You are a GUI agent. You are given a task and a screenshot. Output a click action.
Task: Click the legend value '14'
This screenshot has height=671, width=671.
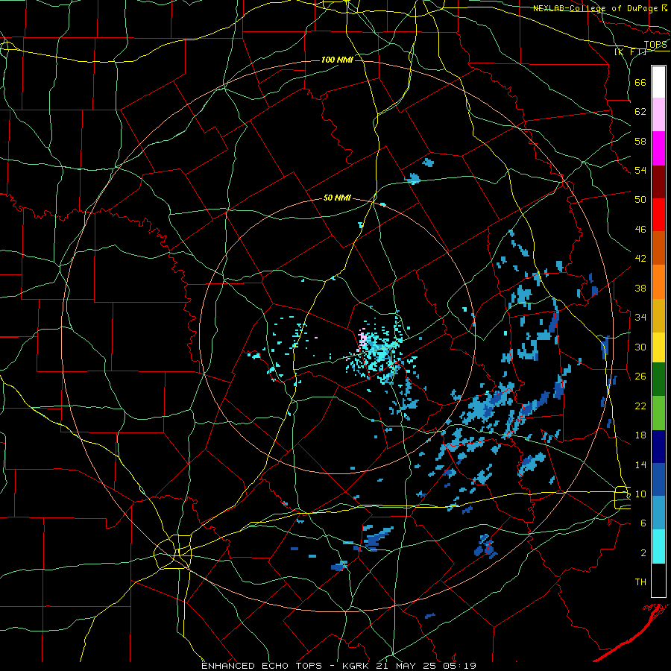tap(640, 464)
